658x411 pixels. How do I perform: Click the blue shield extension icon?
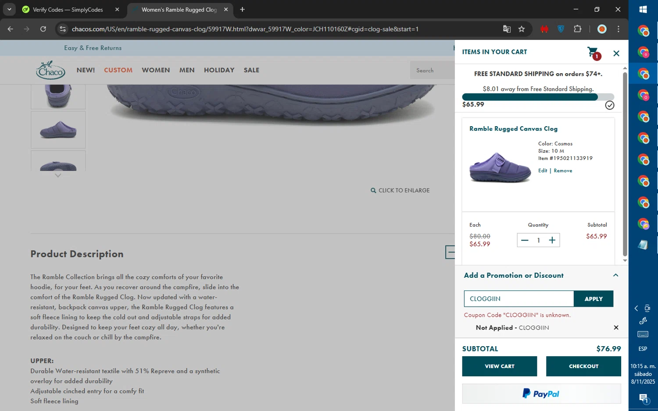click(x=561, y=29)
